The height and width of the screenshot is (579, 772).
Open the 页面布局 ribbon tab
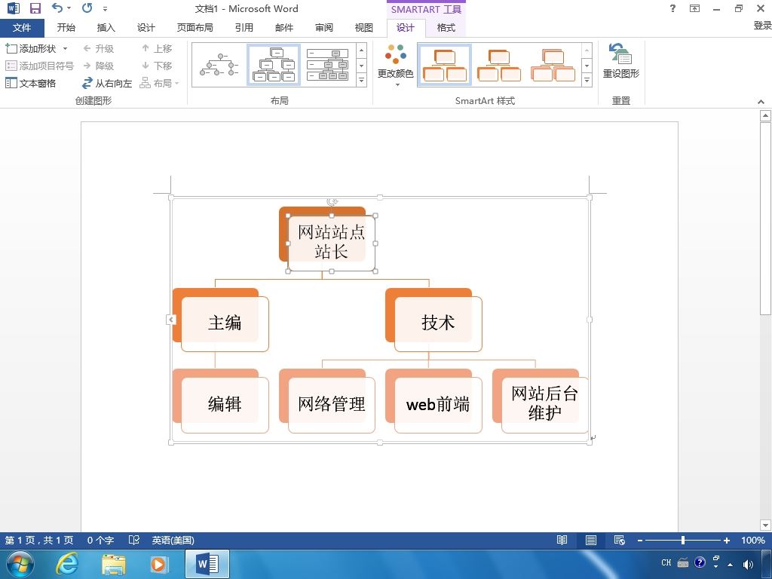pyautogui.click(x=195, y=28)
